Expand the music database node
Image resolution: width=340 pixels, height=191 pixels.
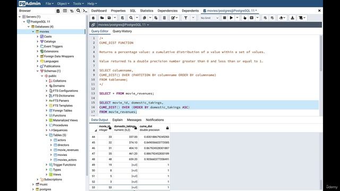pyautogui.click(x=33, y=184)
